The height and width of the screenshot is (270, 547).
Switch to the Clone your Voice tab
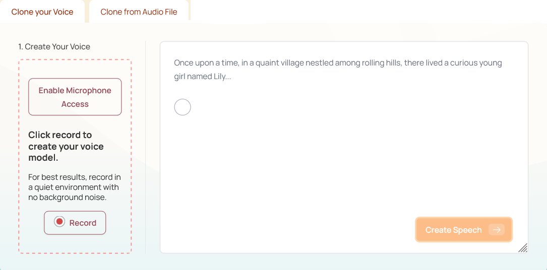pos(42,12)
